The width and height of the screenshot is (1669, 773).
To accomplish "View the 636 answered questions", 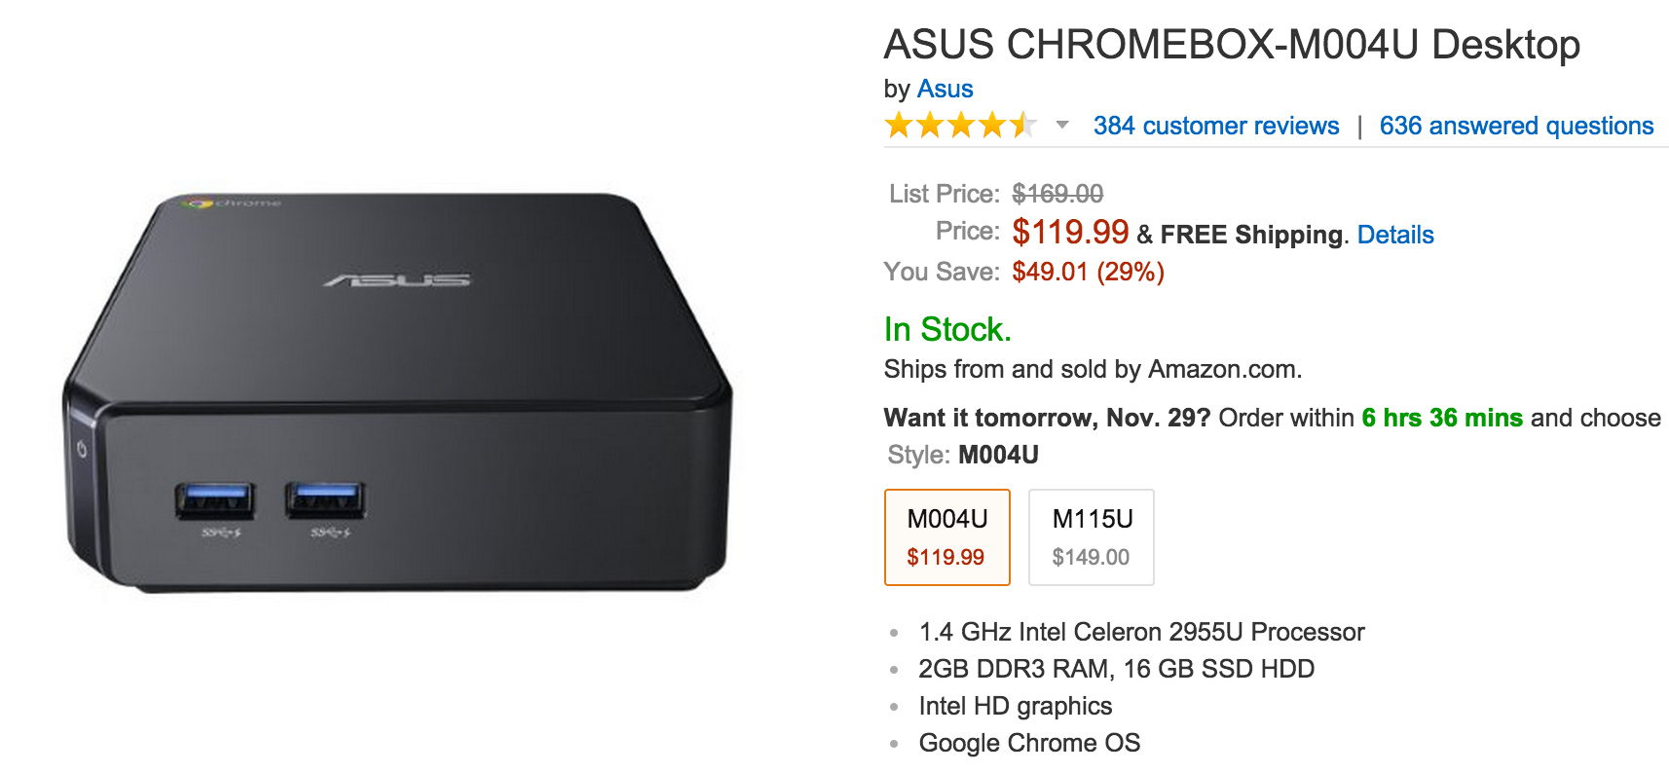I will point(1516,126).
